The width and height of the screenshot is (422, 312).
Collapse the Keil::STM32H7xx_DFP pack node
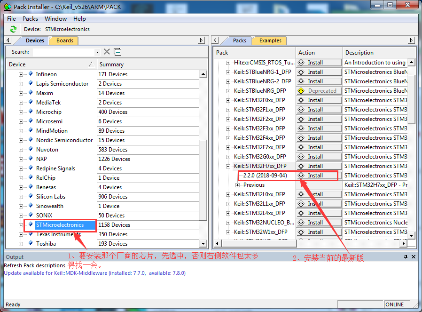228,166
